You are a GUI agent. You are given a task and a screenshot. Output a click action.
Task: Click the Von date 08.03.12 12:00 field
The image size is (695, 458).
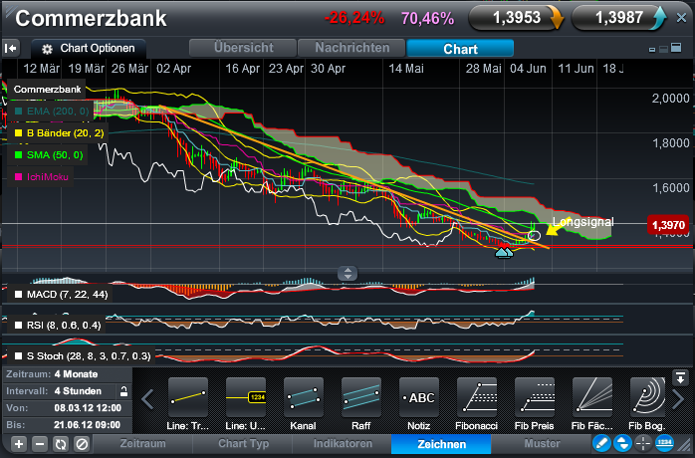67,408
